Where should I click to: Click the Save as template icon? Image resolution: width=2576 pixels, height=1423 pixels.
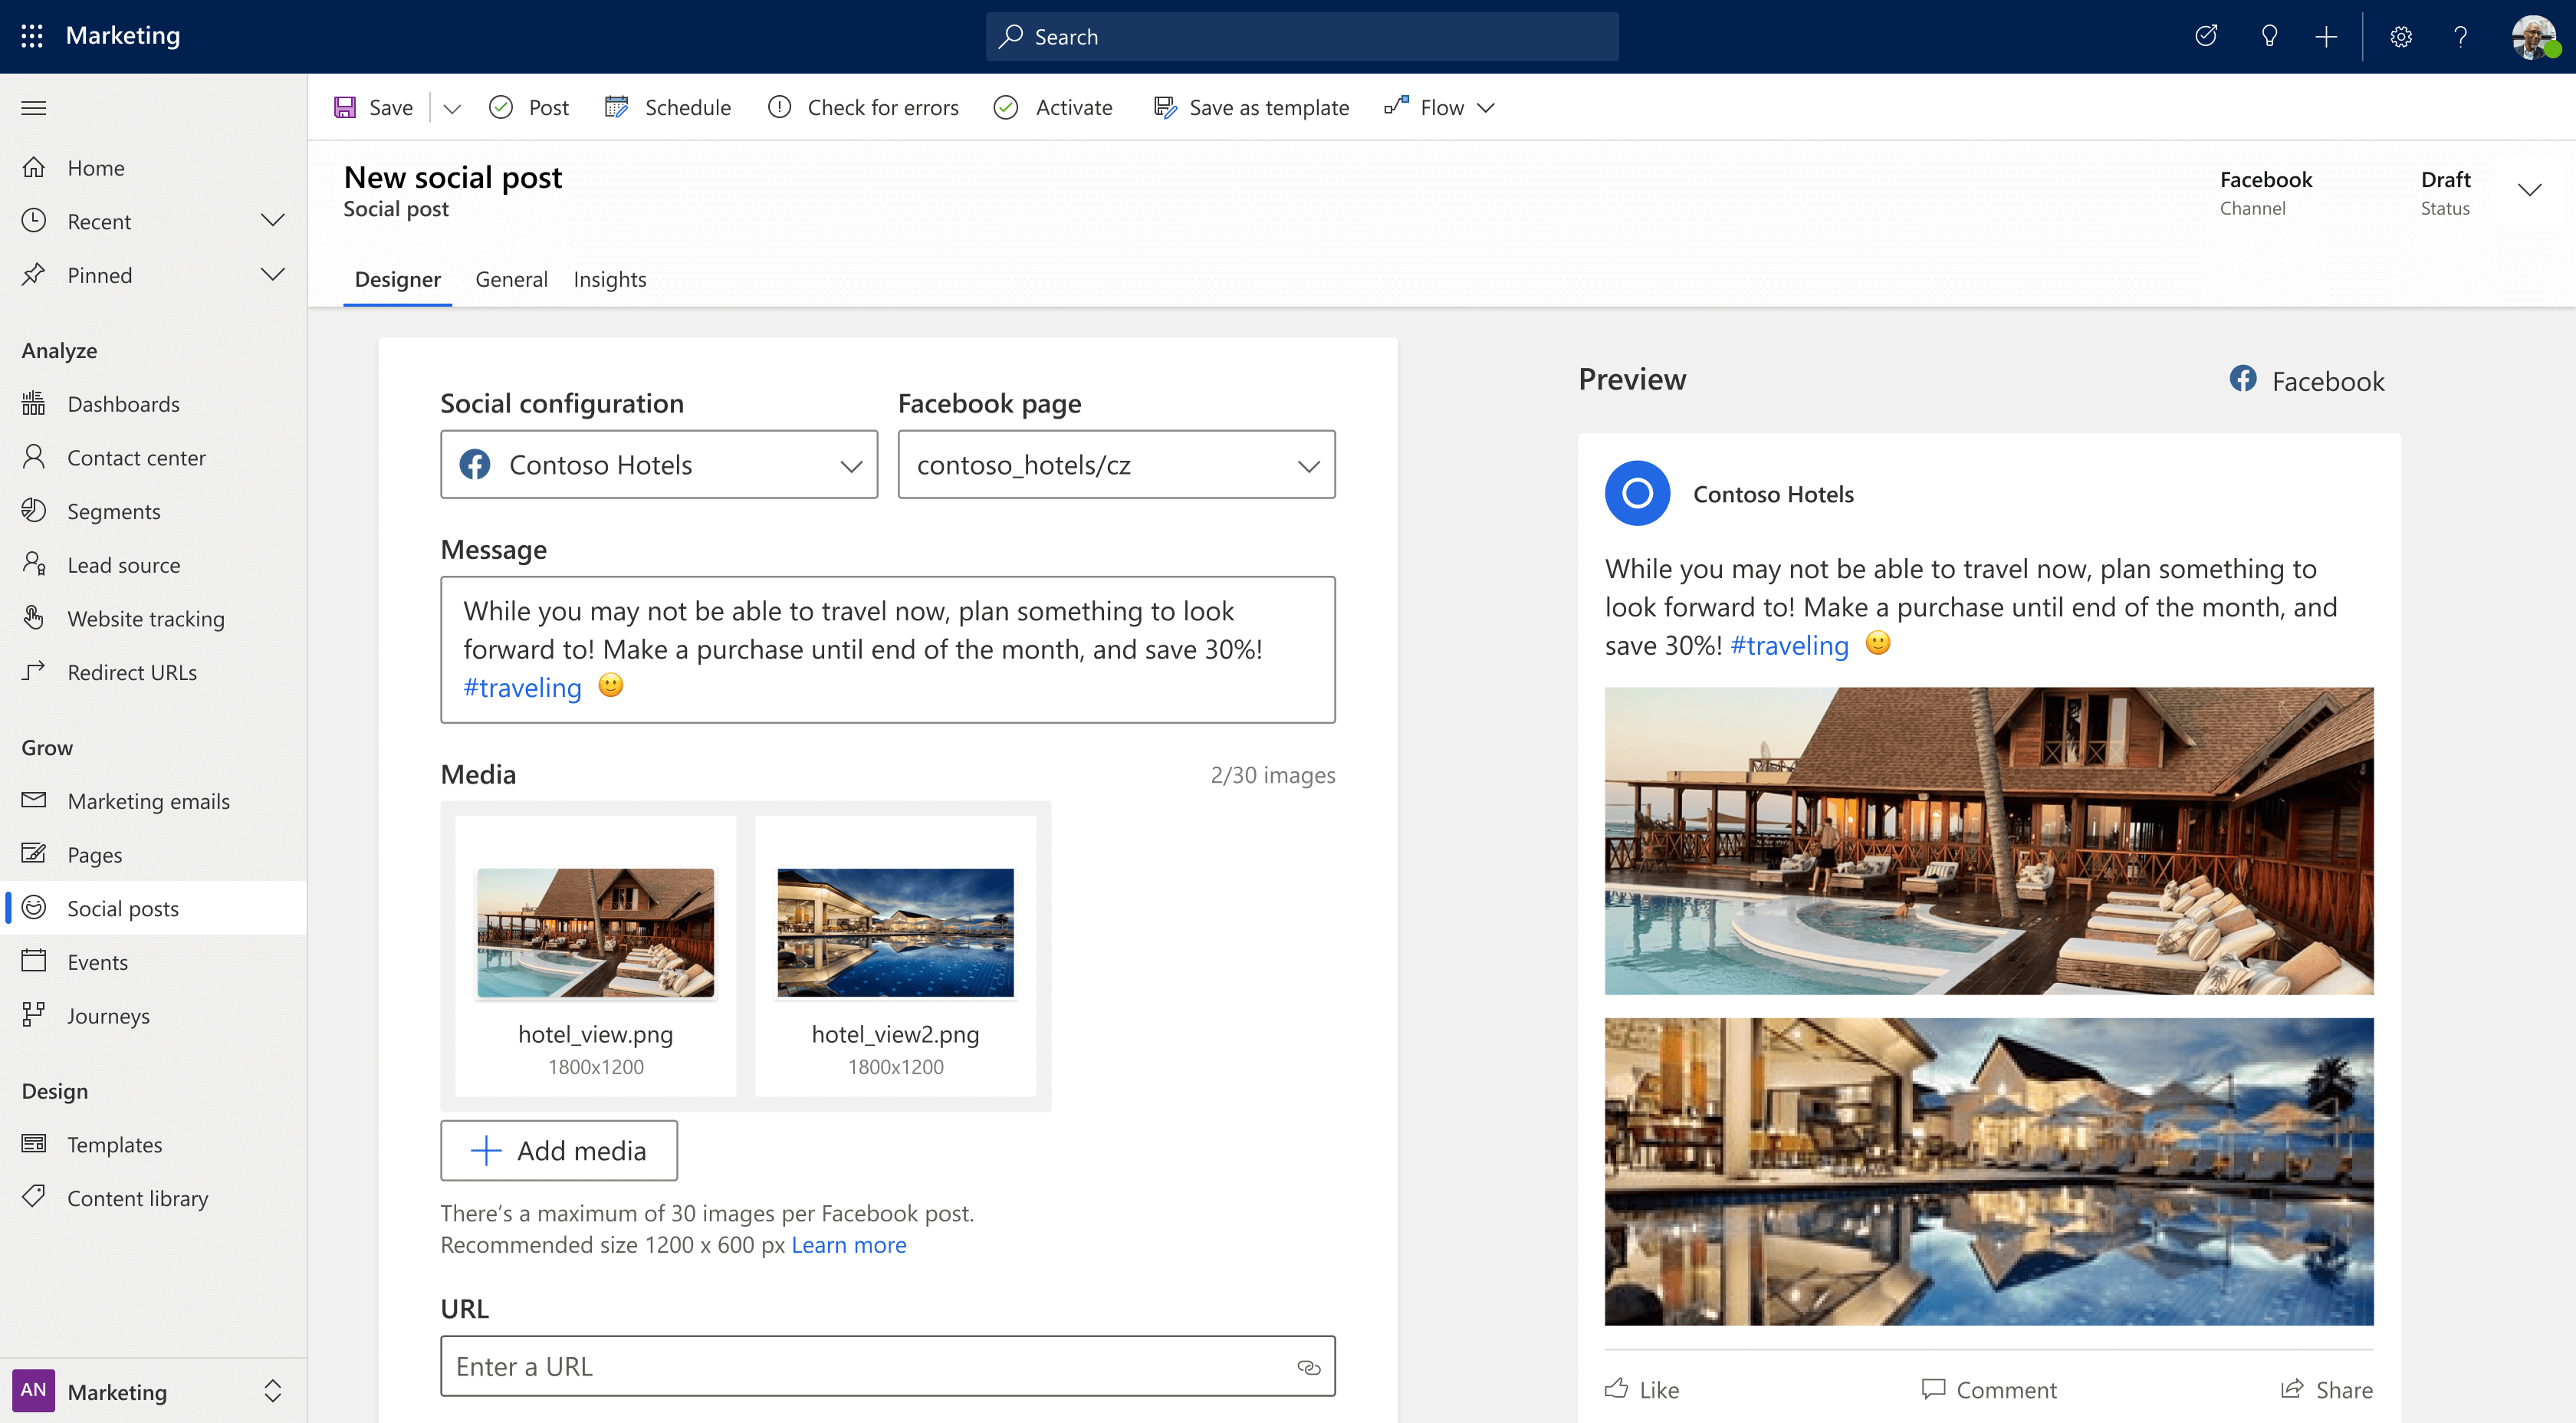[1161, 107]
